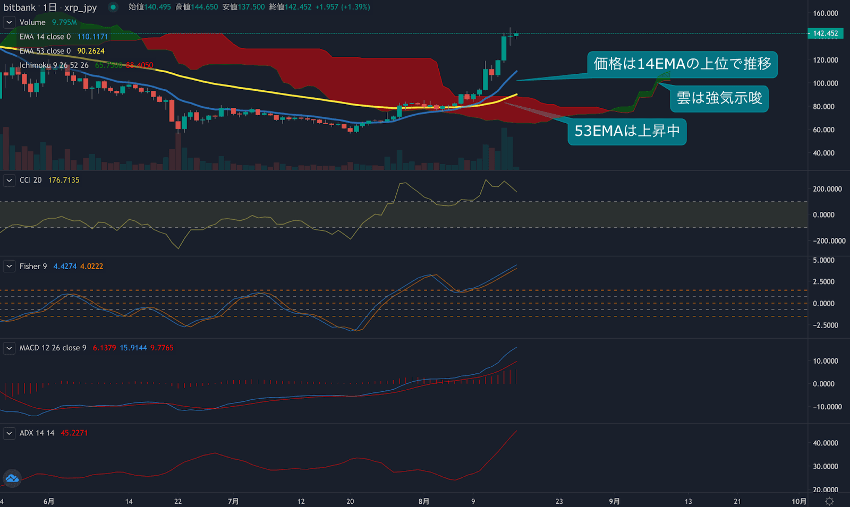Select the Ichimoku 9 26 52 26 label

(x=54, y=65)
